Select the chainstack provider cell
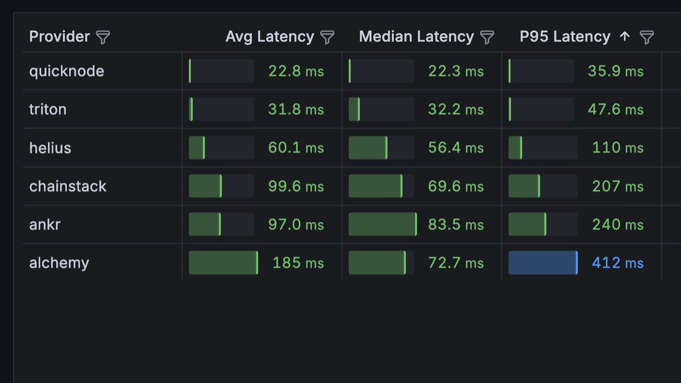Image resolution: width=681 pixels, height=383 pixels. [x=102, y=186]
